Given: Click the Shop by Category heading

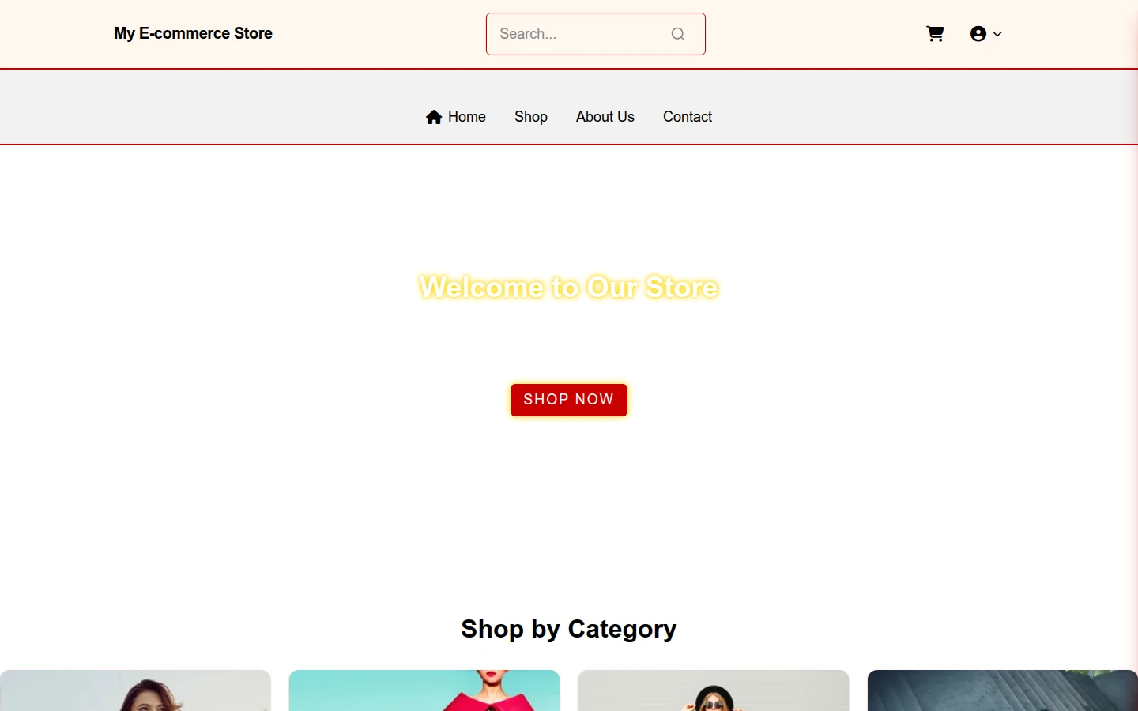Looking at the screenshot, I should pos(569,629).
